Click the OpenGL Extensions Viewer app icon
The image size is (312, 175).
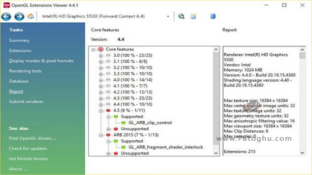6,5
